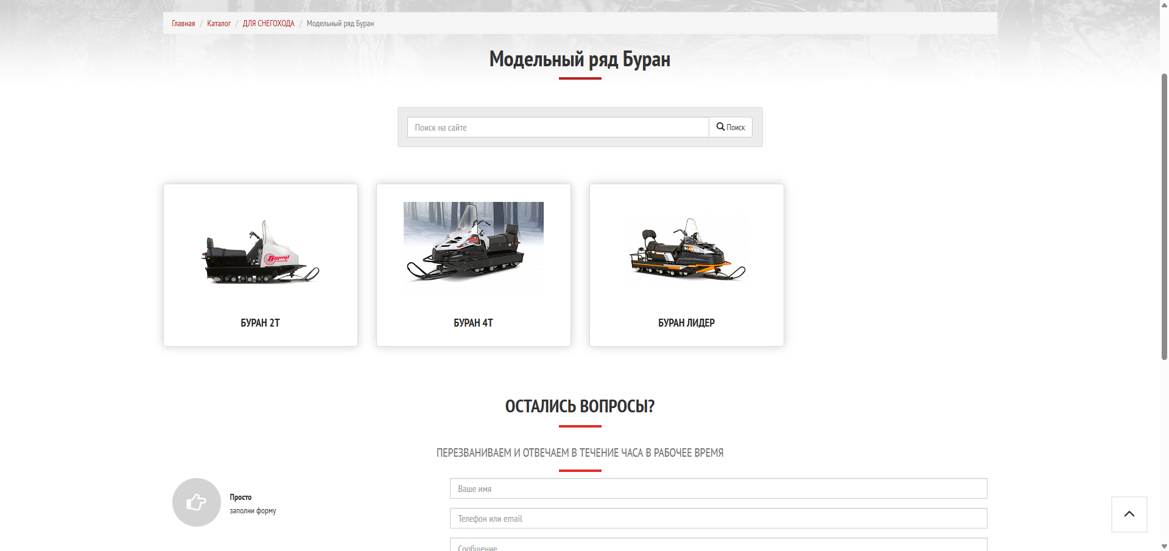Click the scrollbar down arrow
The image size is (1169, 551).
pyautogui.click(x=1164, y=546)
